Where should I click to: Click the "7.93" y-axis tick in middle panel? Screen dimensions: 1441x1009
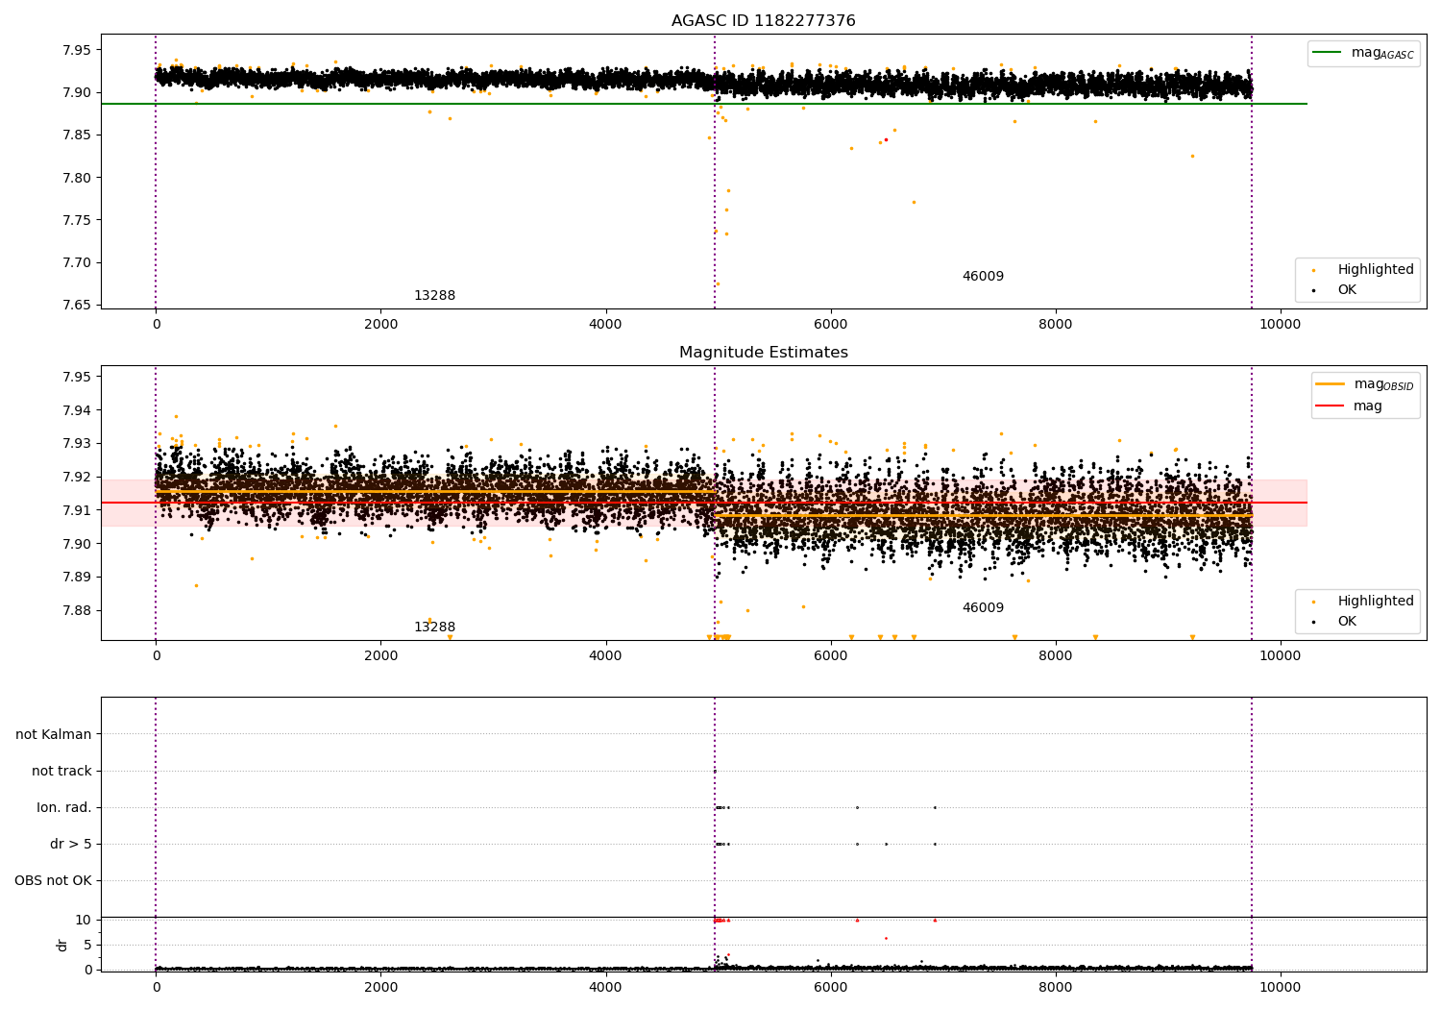pos(76,444)
